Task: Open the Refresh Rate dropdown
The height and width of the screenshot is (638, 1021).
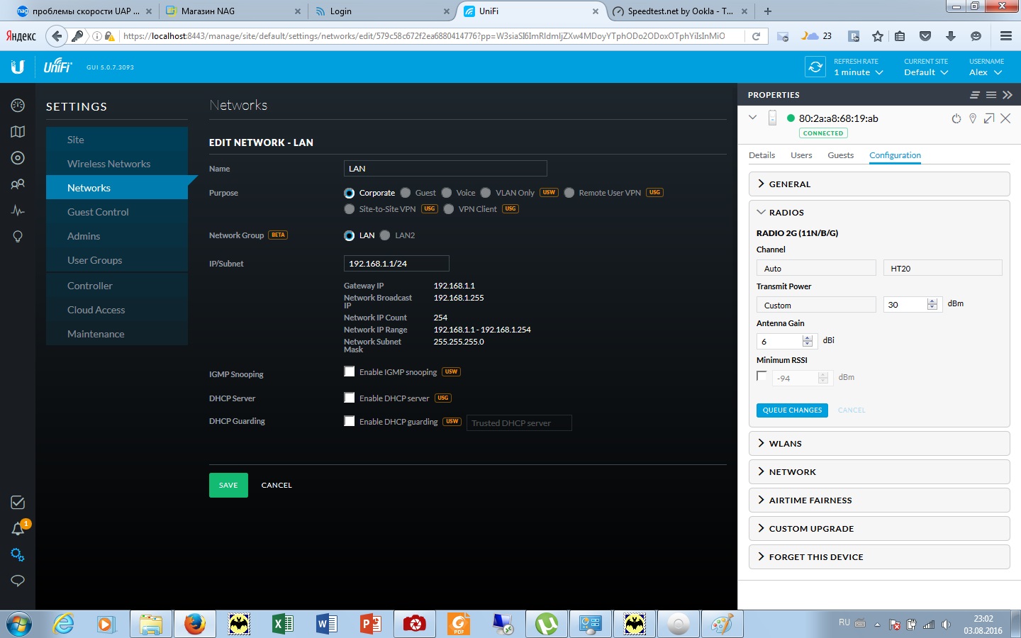Action: coord(859,72)
